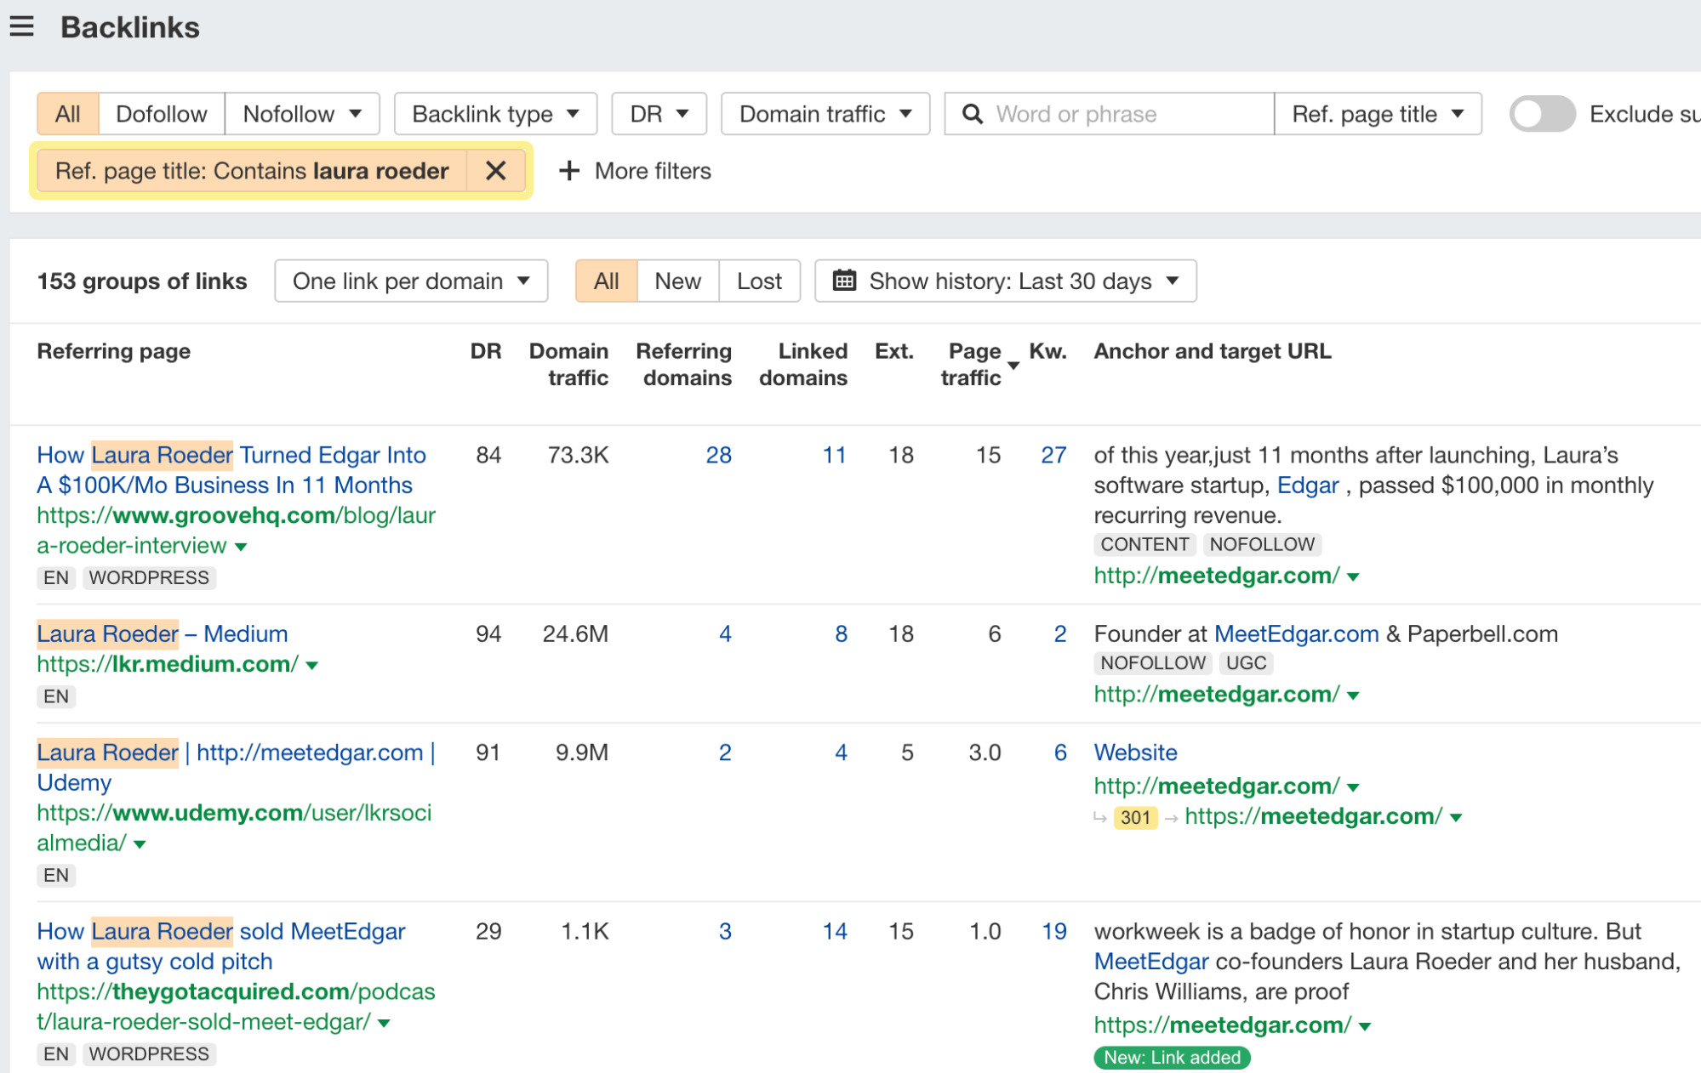This screenshot has height=1073, width=1701.
Task: Click the Plus icon for More filters
Action: (568, 172)
